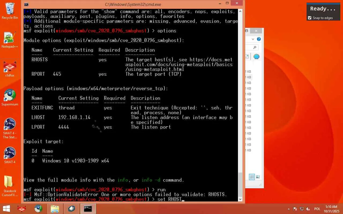343x214 pixels.
Task: Click the 'Exploit target:' heading
Action: tap(44, 142)
